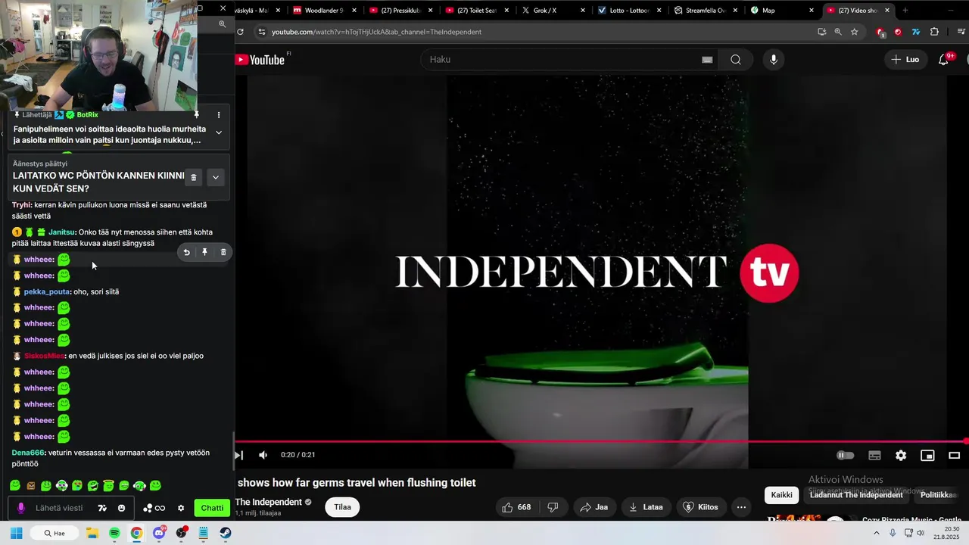Screen dimensions: 969x545
Task: Open YouTube notifications bell
Action: 944,60
